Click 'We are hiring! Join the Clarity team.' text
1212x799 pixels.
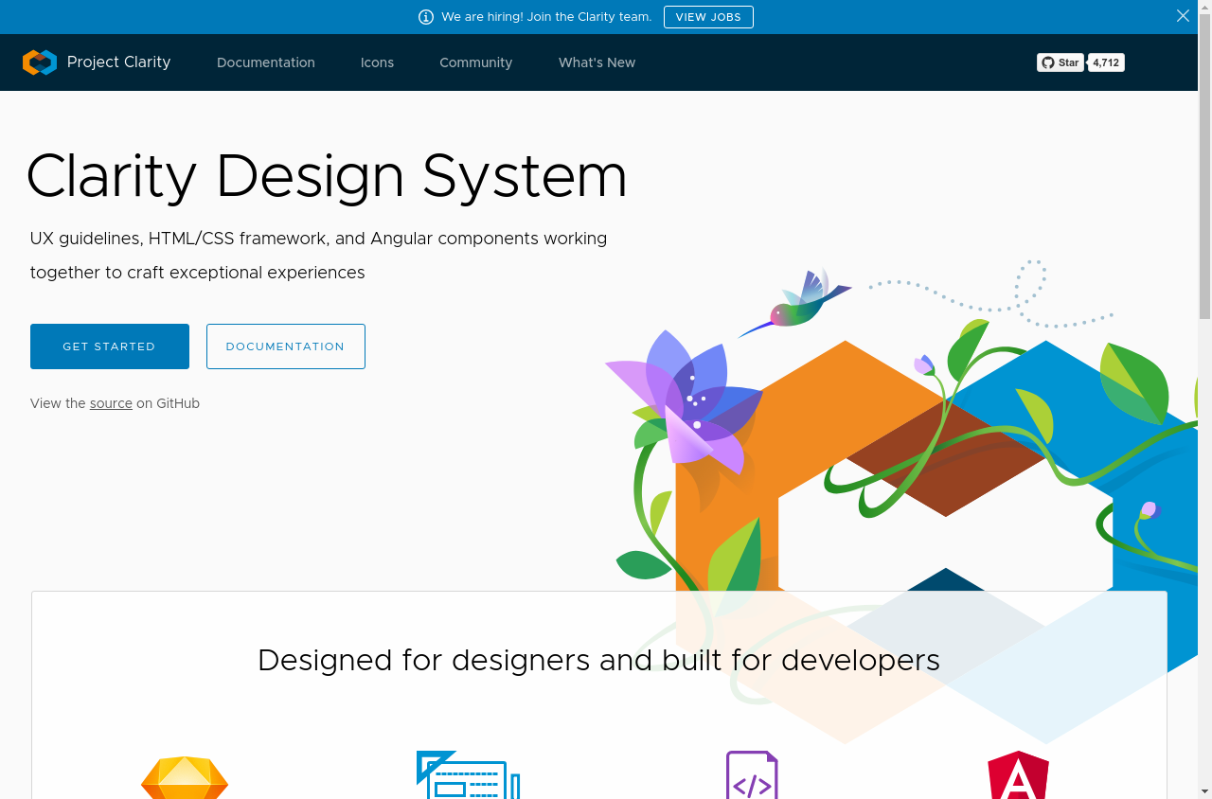click(x=546, y=17)
